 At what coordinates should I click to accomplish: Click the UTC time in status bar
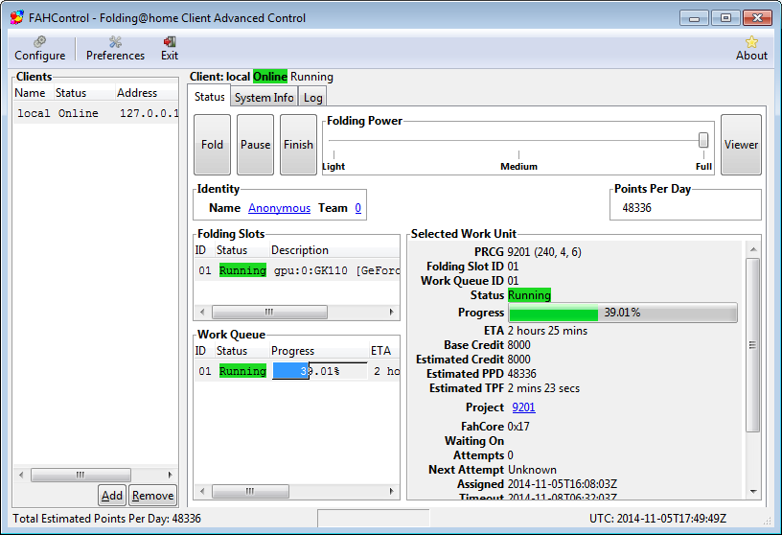point(657,519)
